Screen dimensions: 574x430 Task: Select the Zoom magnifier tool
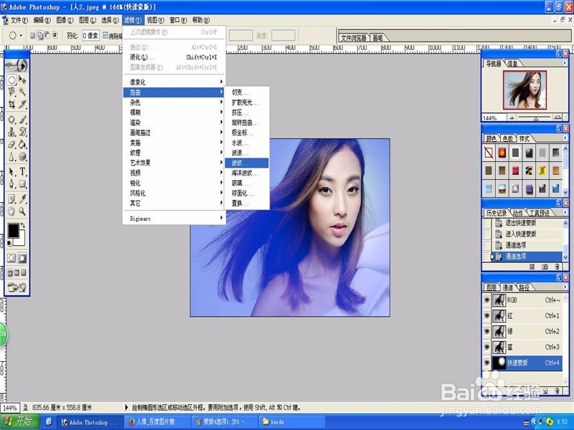pos(22,211)
